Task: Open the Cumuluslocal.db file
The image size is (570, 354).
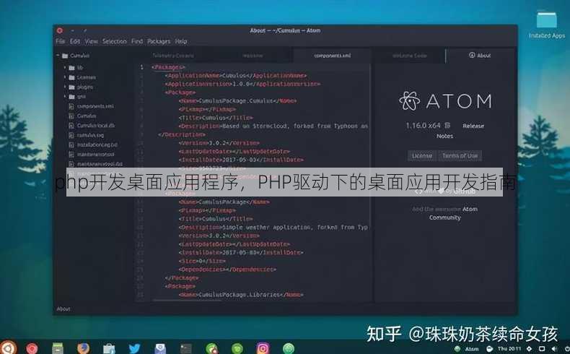Action: click(96, 125)
